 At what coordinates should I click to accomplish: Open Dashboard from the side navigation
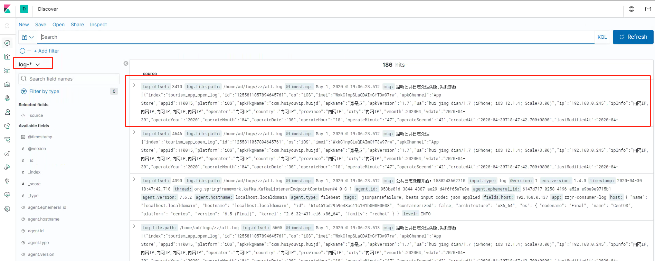point(7,71)
